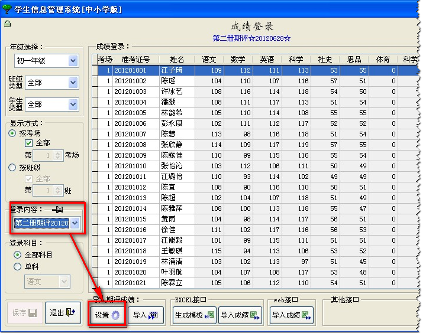Click the green tree application icon in title bar
The height and width of the screenshot is (333, 426).
coord(7,9)
